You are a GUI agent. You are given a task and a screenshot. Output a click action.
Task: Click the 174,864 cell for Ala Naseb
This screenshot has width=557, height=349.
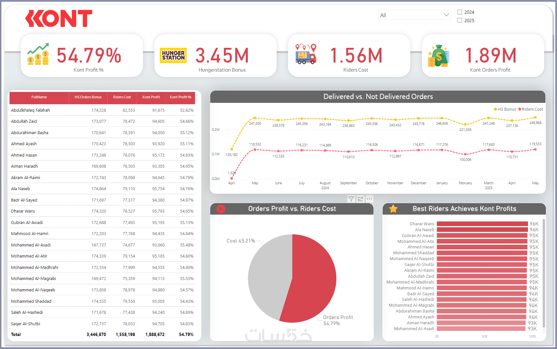click(x=99, y=188)
